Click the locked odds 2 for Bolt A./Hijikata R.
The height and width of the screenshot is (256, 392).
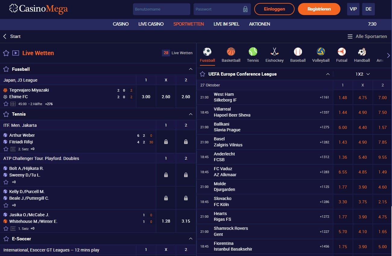(x=186, y=175)
